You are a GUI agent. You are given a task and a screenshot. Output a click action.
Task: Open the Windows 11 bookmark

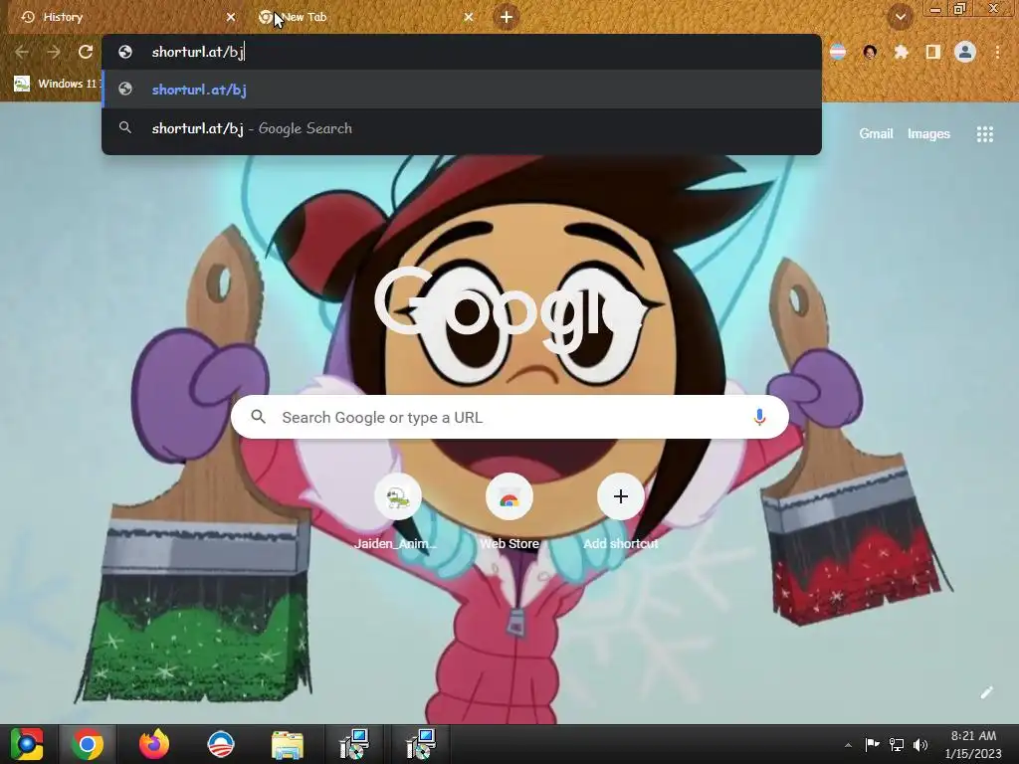click(57, 84)
